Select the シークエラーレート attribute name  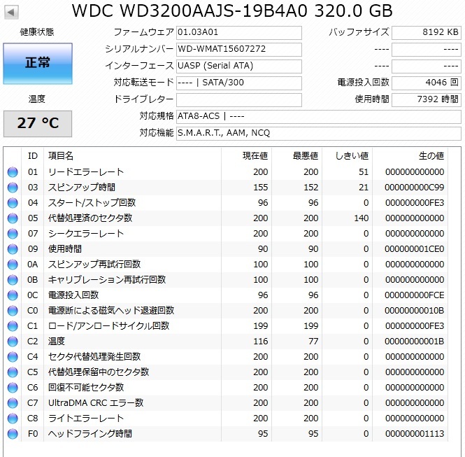86,234
